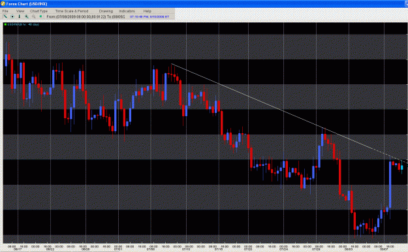Click the green diamond toolbar icon

[40, 16]
